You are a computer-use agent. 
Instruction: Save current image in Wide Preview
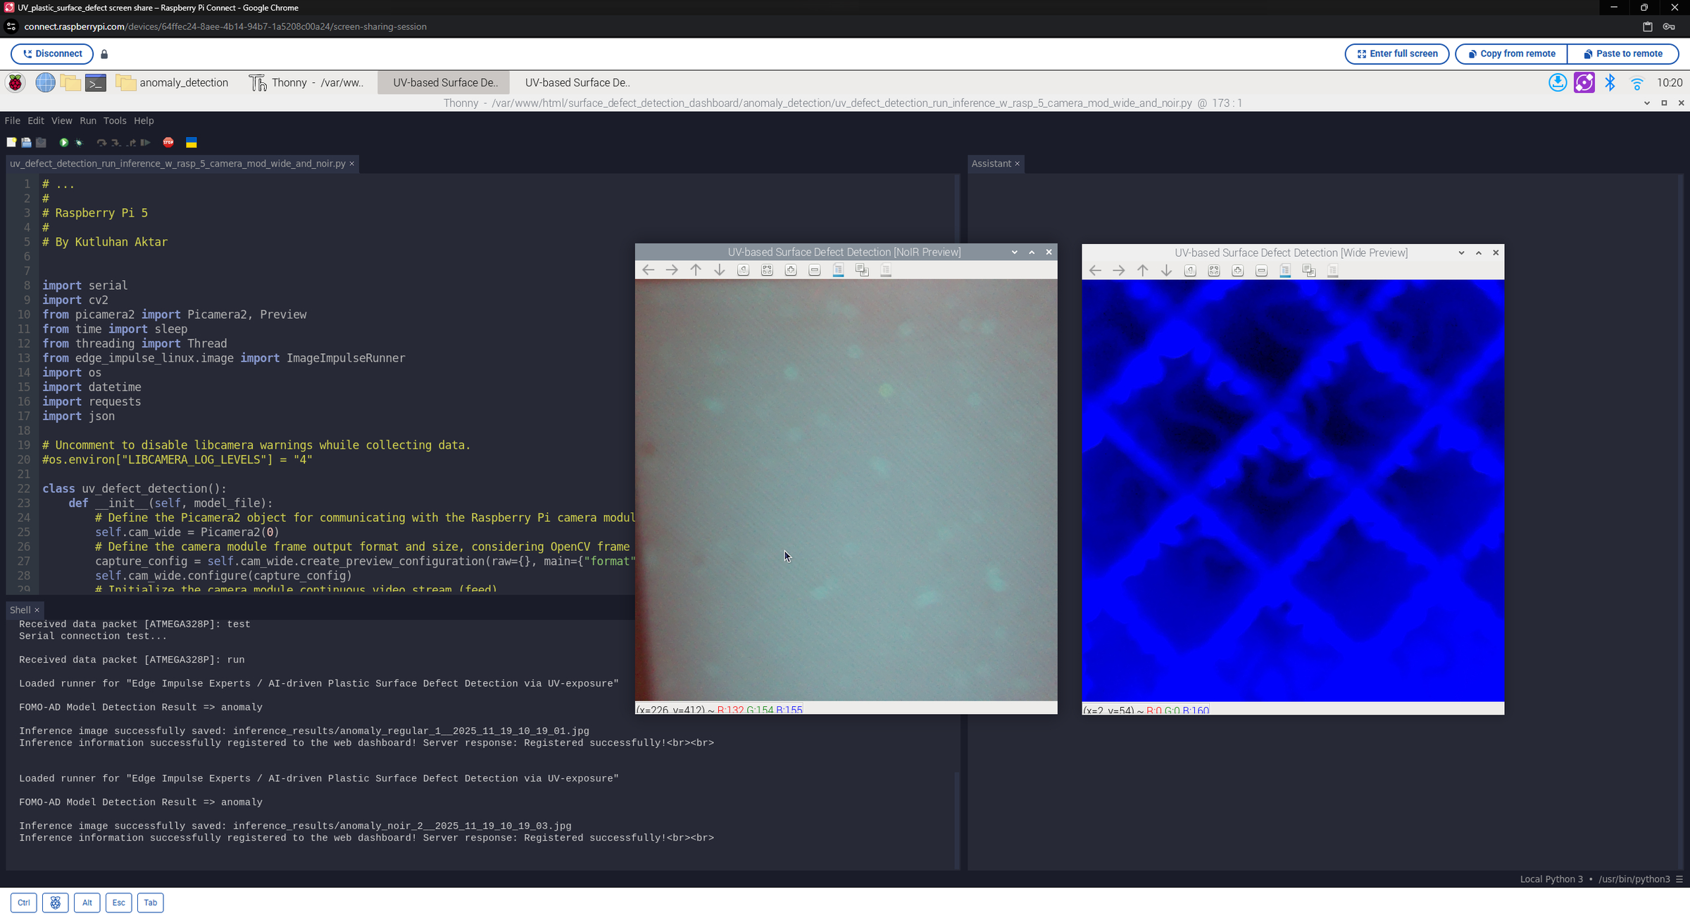pos(1285,271)
